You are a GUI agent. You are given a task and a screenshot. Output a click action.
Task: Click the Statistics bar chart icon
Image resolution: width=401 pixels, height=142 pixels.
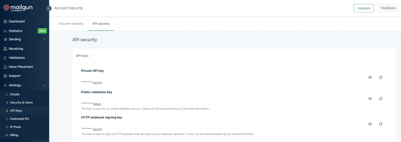point(5,31)
